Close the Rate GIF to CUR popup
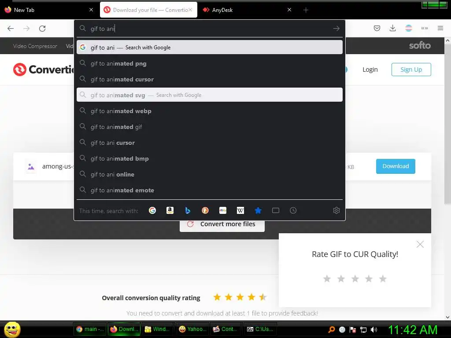 pyautogui.click(x=420, y=244)
